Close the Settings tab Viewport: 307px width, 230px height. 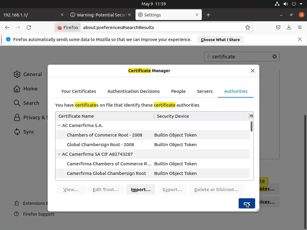[197, 15]
